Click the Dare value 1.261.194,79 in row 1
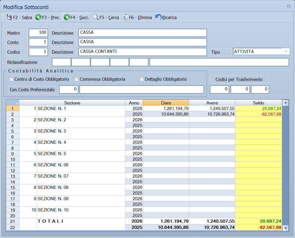 [166, 108]
